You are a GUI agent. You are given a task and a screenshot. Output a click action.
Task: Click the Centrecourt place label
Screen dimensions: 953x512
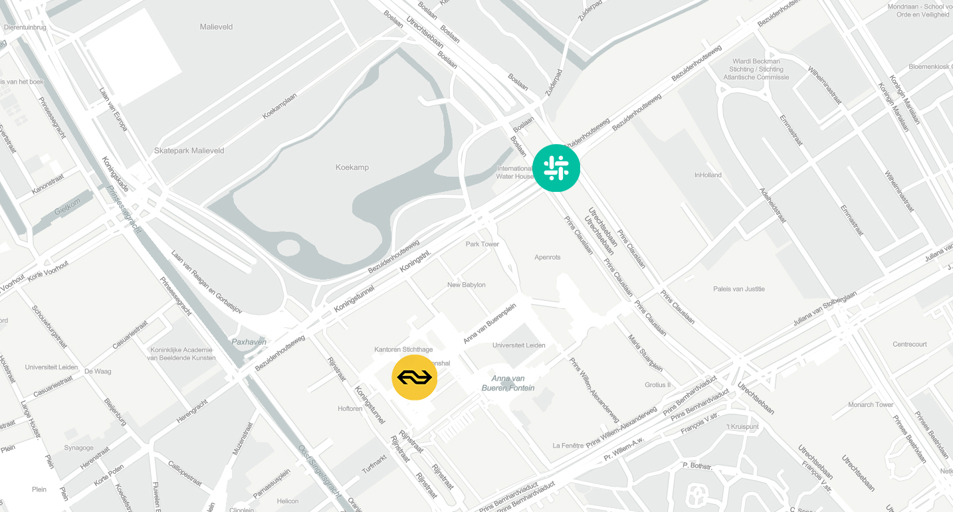click(910, 345)
